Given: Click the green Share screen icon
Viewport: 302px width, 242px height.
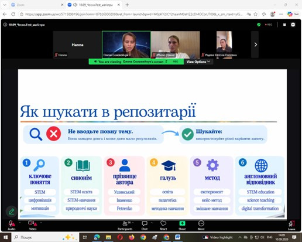Looking at the screenshot, I should (182, 223).
